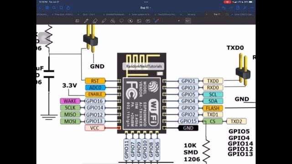Screen dimensions: 292x164
Task: Switch to the All lamp tab
Action: 192,14
